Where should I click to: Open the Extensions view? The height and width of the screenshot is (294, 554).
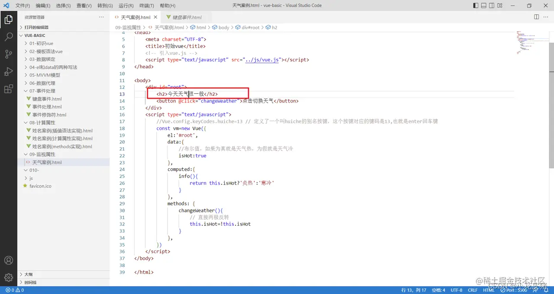click(8, 89)
